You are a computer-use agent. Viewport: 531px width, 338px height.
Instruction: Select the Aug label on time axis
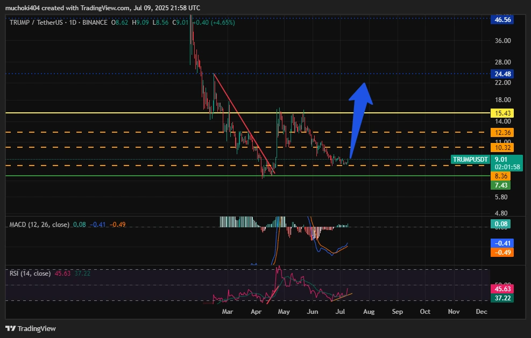(369, 311)
